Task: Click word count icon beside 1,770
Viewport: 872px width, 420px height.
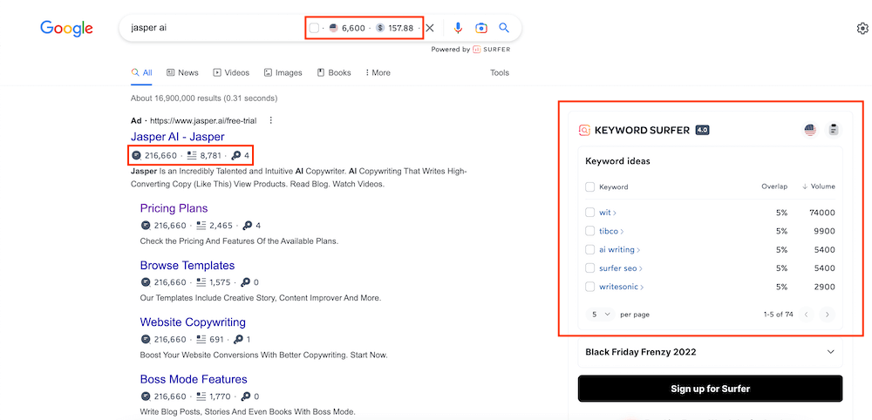Action: 201,396
